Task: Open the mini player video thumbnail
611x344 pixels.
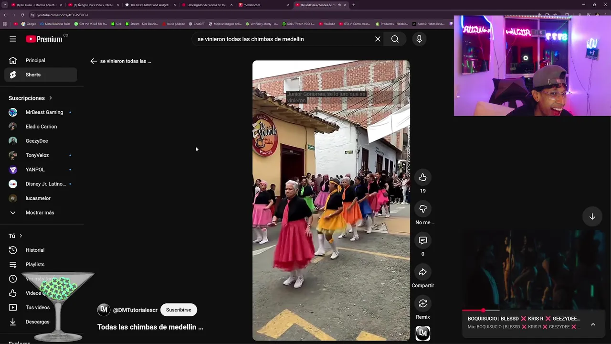Action: 532,270
